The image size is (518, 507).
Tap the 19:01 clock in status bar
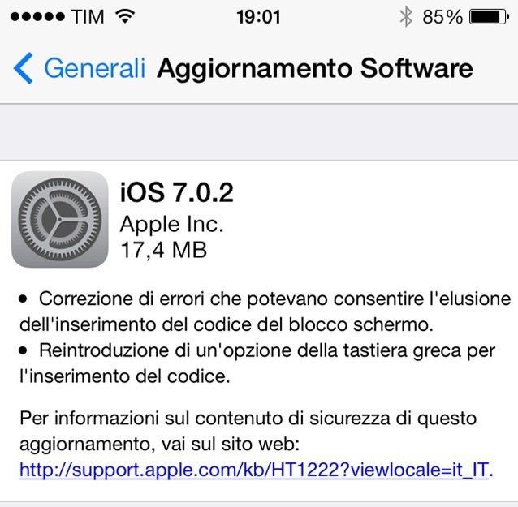259,17
